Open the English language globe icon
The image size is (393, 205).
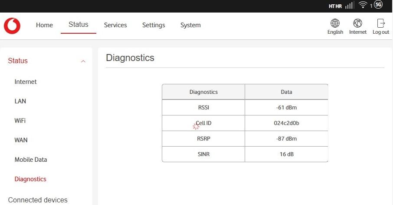[x=335, y=23]
